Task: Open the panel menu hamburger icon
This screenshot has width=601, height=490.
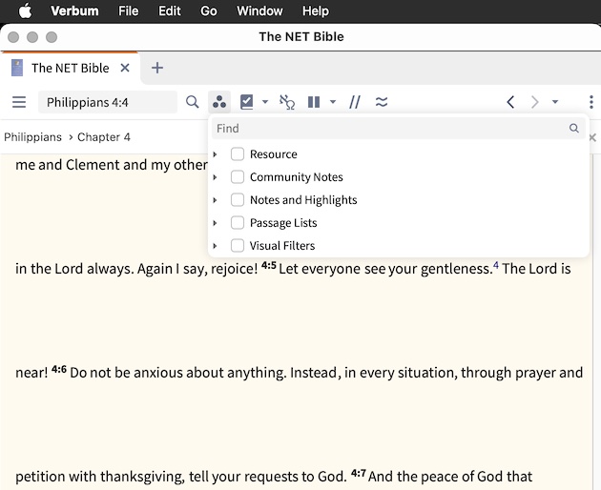Action: 19,102
